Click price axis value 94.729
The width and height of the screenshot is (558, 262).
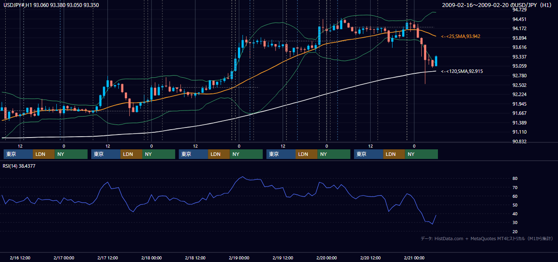tap(519, 10)
